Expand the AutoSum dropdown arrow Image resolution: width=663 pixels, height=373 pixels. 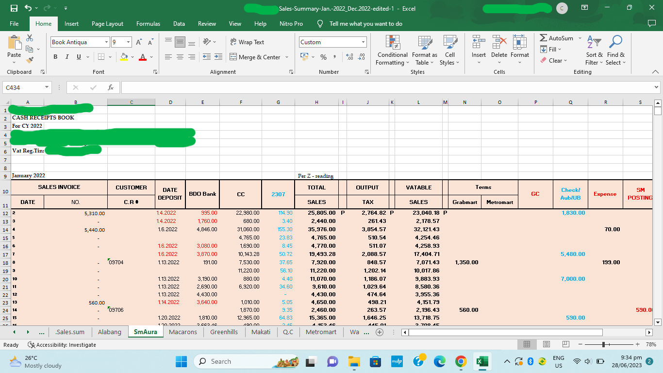[580, 38]
